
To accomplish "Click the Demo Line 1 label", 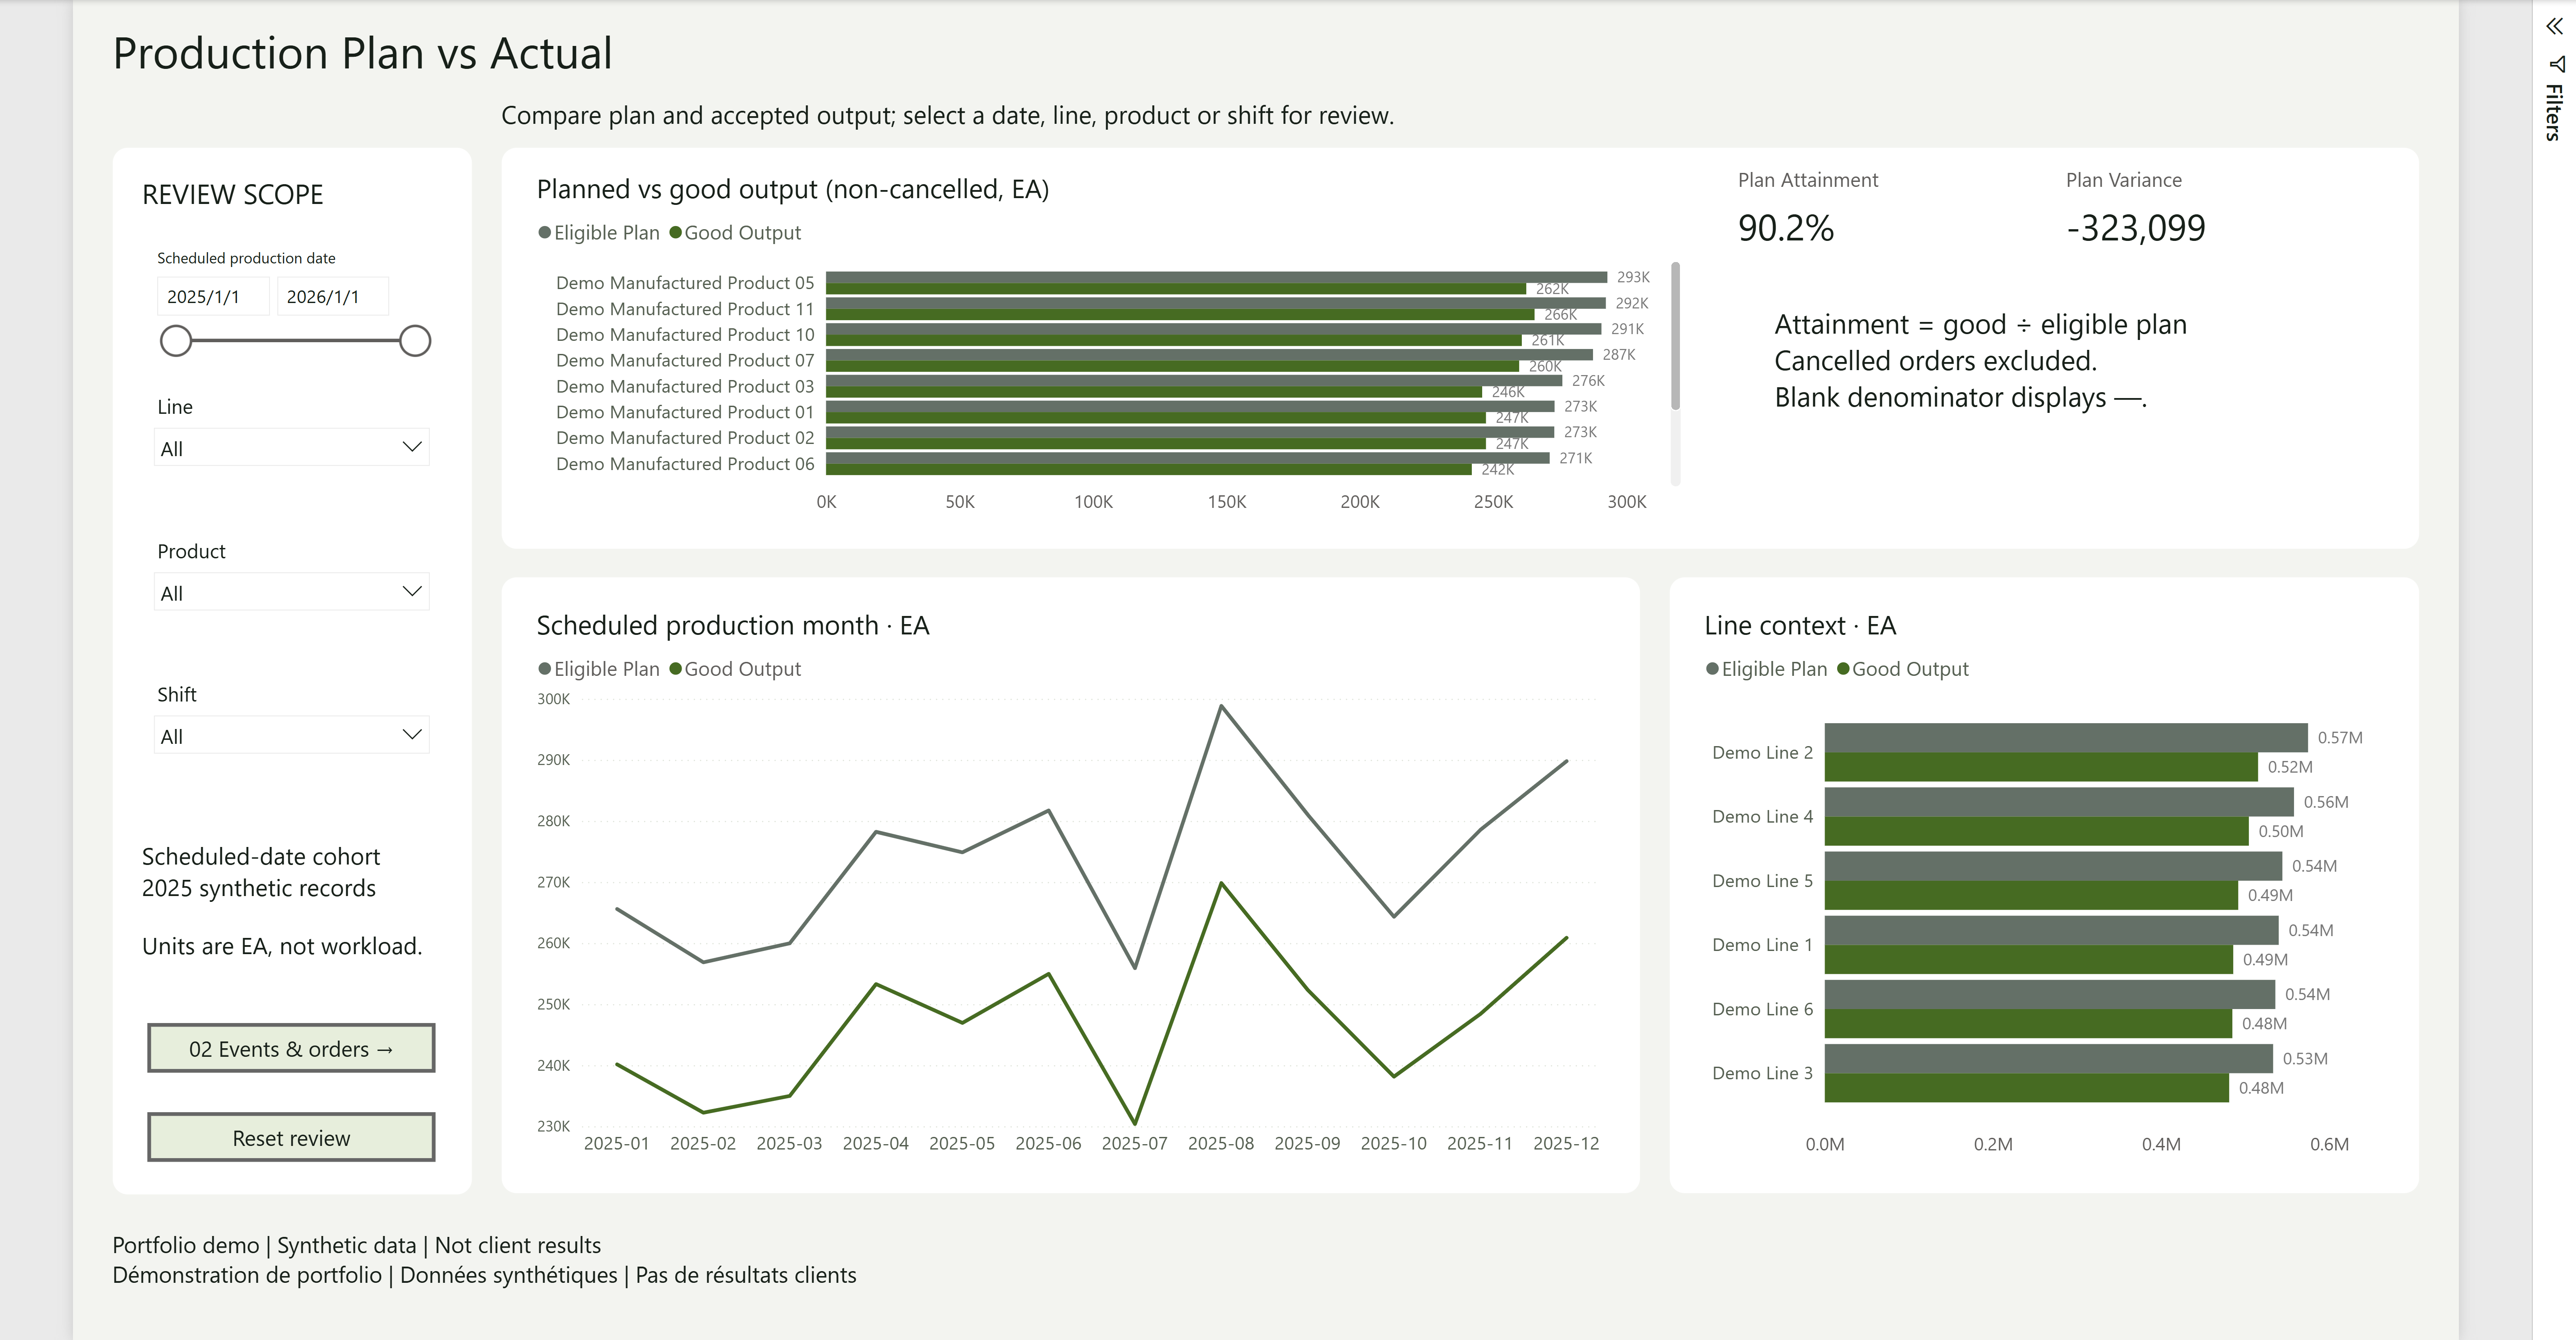I will click(x=1762, y=944).
